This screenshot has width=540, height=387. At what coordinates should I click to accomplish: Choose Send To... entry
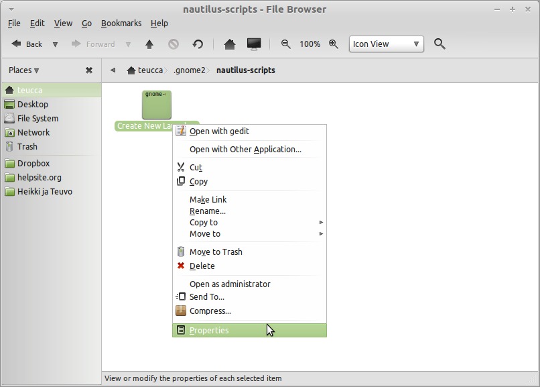[249, 296]
